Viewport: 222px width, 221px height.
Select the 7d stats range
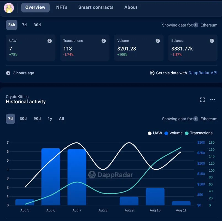click(x=24, y=25)
